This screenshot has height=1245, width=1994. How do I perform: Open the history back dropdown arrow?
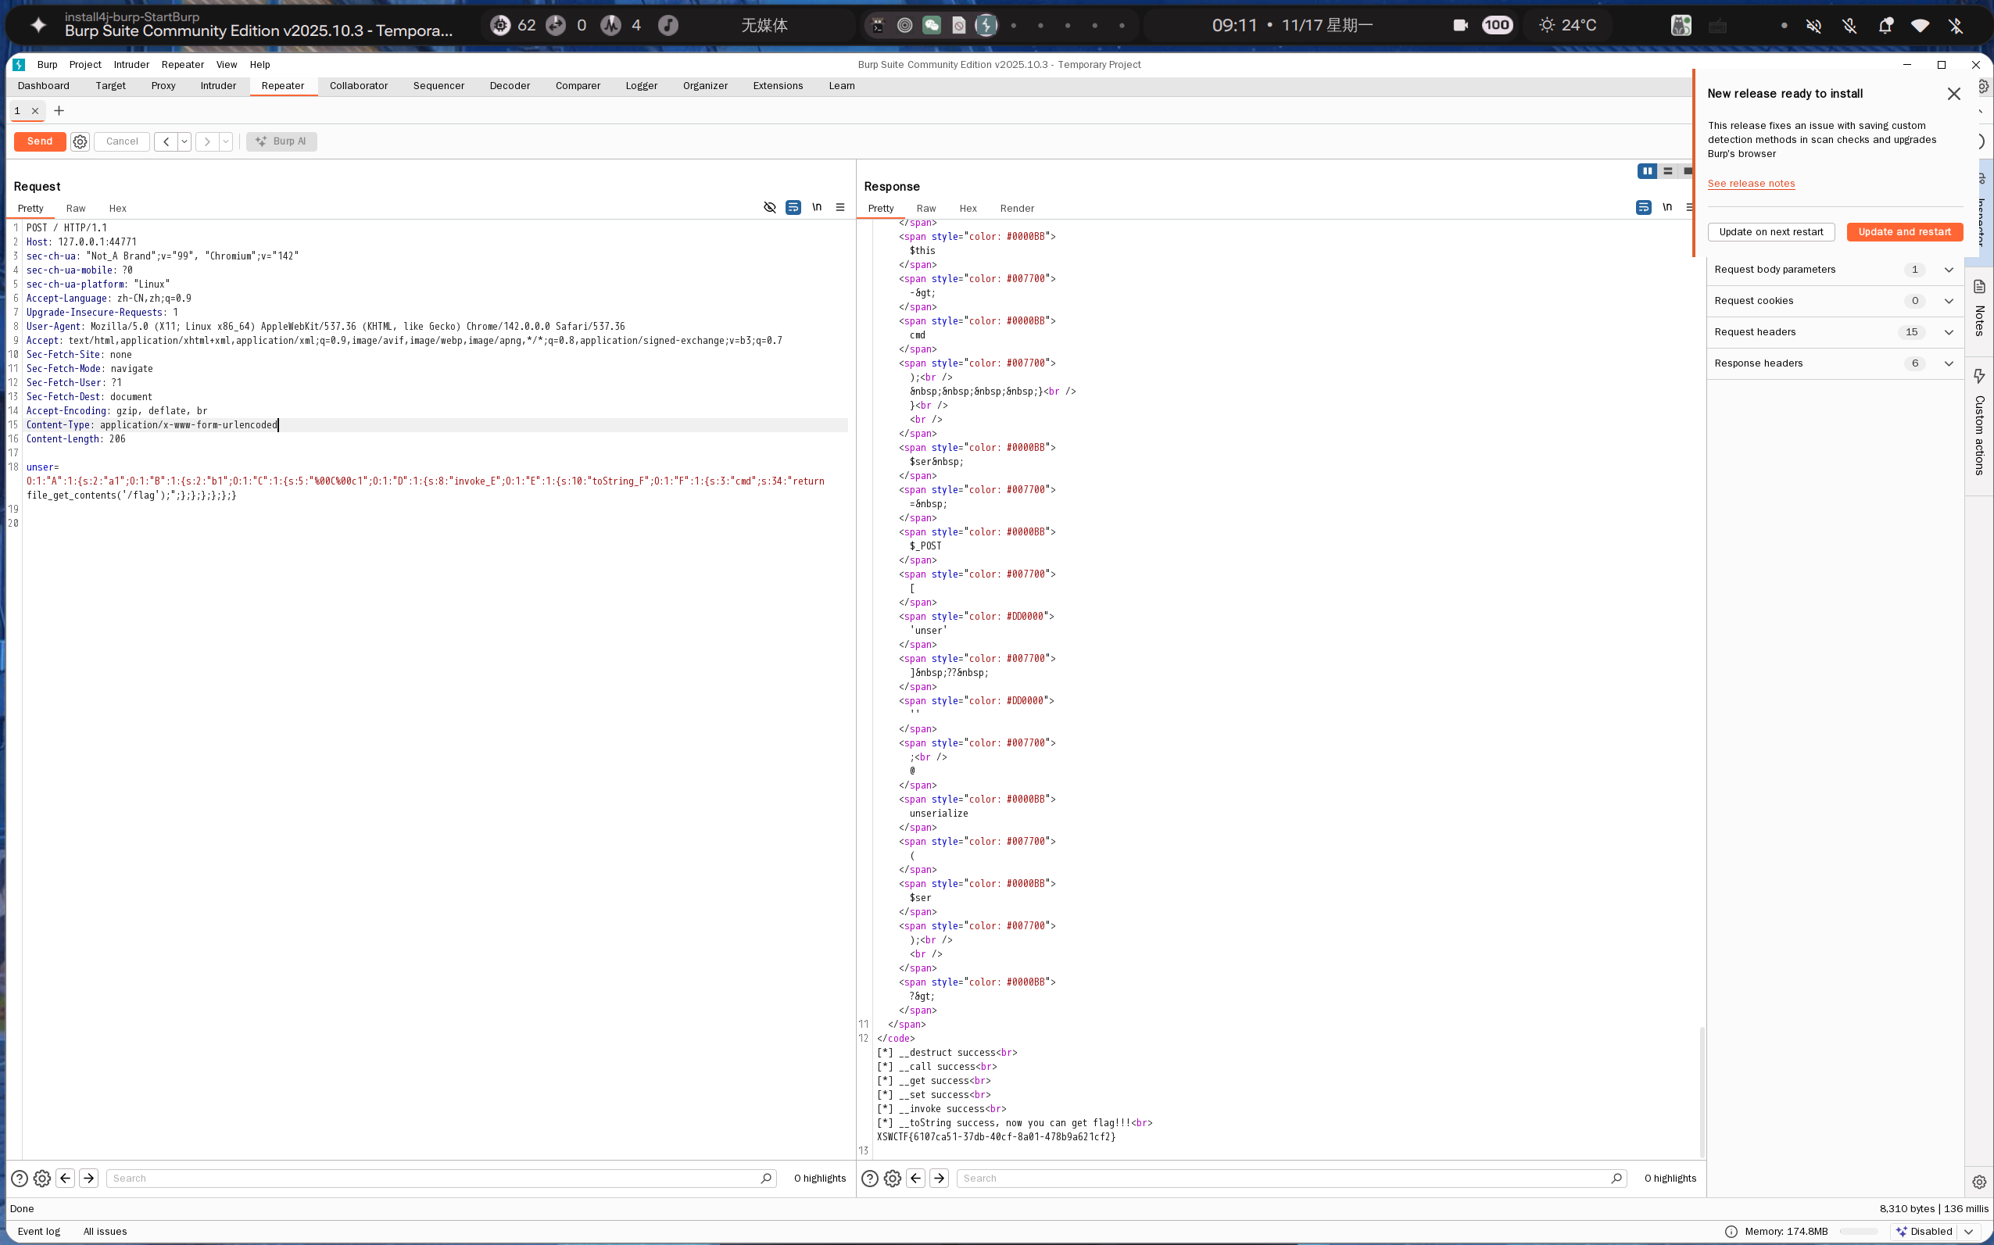184,141
